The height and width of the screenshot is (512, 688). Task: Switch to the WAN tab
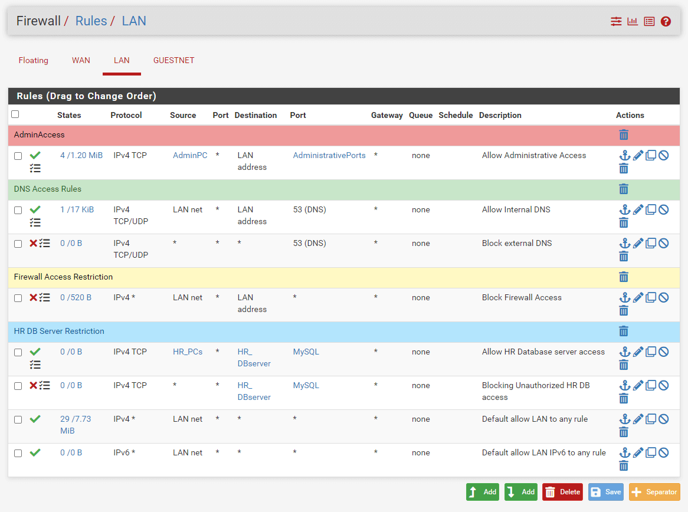coord(81,60)
